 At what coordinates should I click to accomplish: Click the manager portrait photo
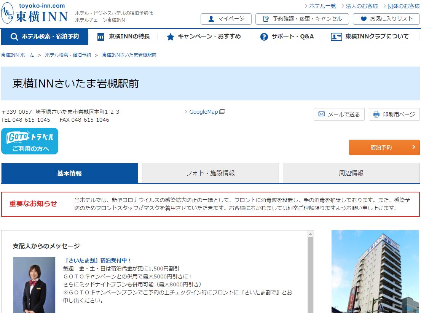click(x=34, y=285)
